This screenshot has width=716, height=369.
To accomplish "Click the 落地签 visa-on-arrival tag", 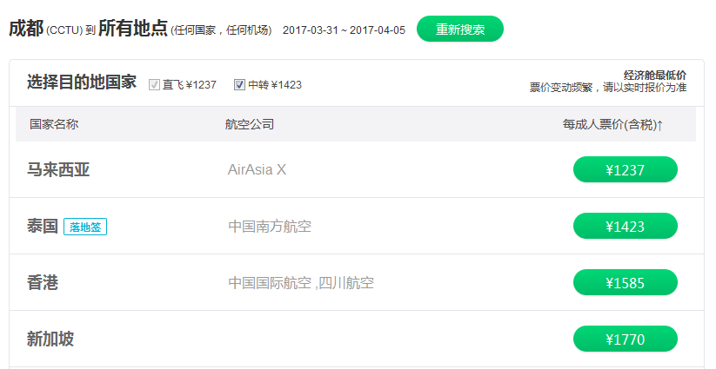I will click(85, 227).
